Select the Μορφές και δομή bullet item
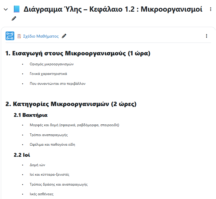This screenshot has height=199, width=216. 74,125
